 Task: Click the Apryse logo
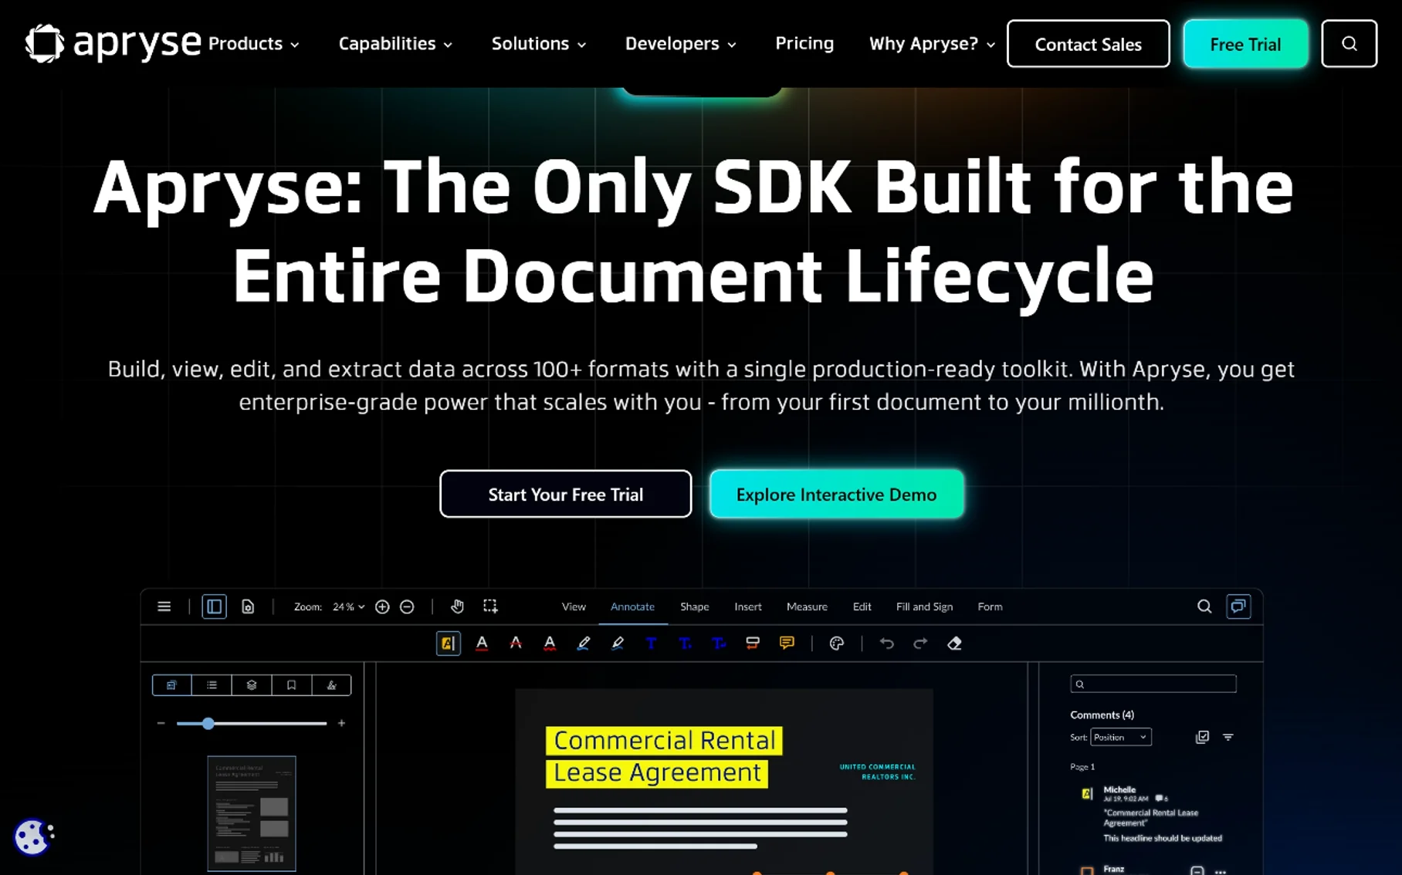113,43
